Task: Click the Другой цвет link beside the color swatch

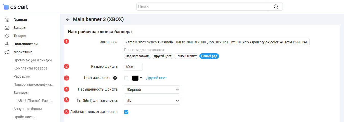Action: 157,78
